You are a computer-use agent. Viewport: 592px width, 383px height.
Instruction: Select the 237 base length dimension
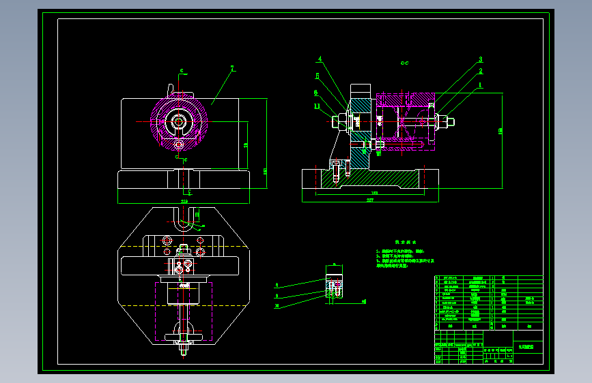point(370,200)
